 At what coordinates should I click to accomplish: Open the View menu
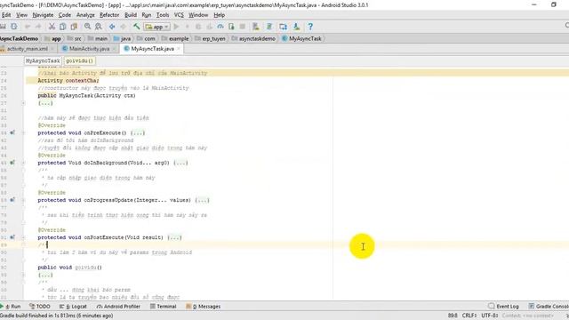click(x=21, y=15)
